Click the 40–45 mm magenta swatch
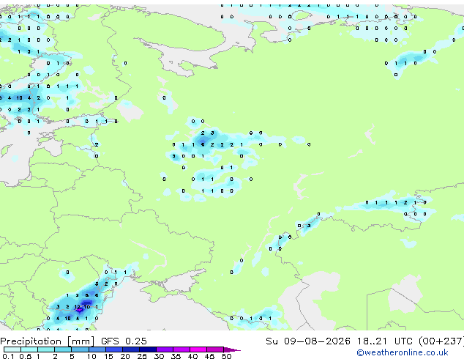 coord(198,349)
